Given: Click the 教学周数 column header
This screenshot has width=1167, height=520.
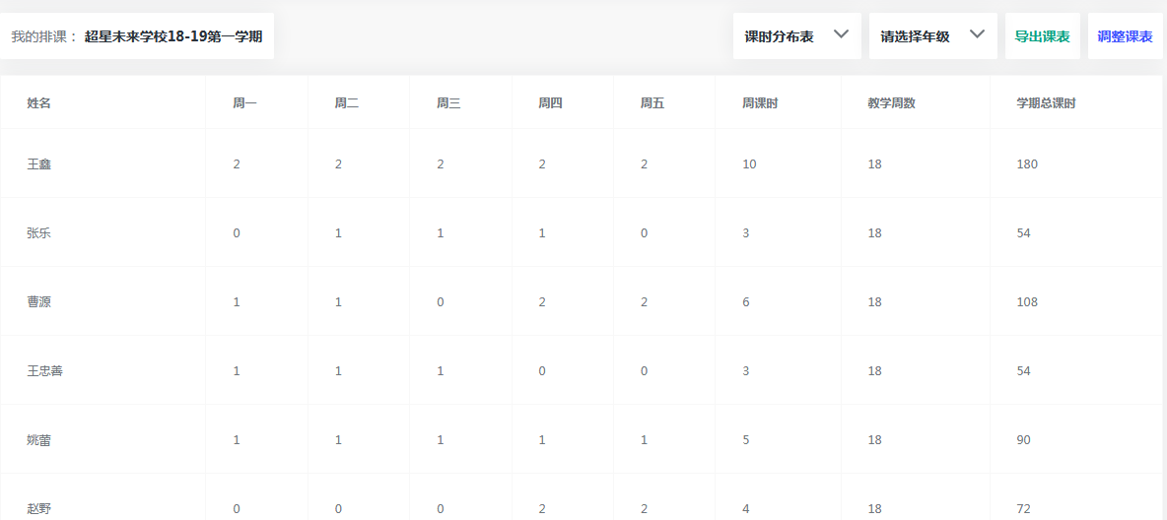Looking at the screenshot, I should pos(892,103).
